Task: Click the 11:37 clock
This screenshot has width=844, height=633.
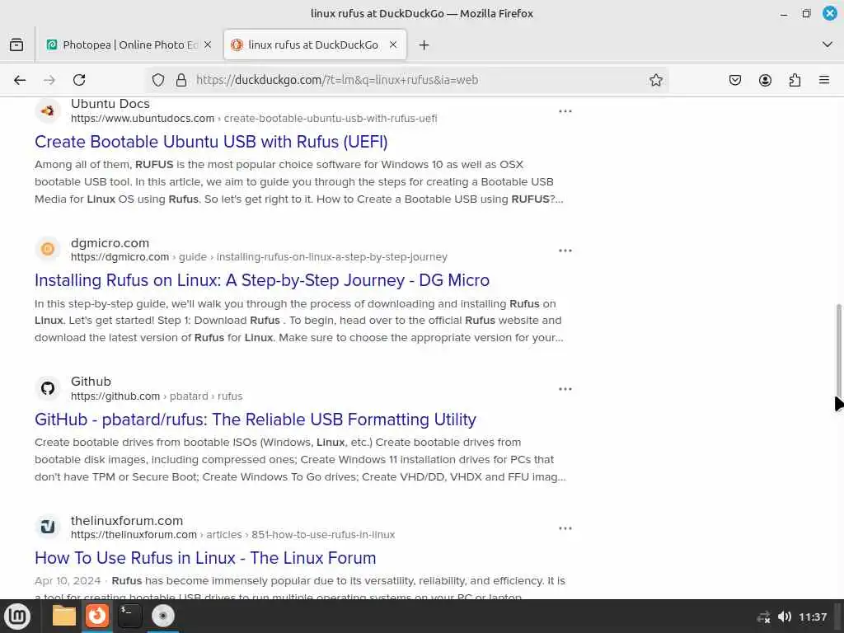Action: pos(813,617)
